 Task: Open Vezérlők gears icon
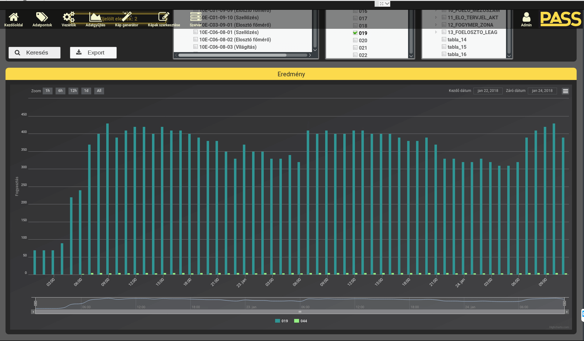point(68,17)
